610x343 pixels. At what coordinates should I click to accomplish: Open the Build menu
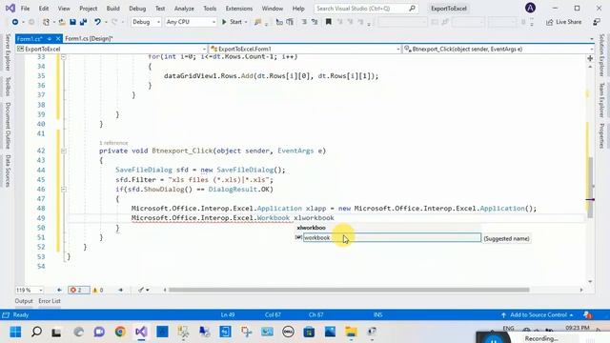click(x=112, y=9)
